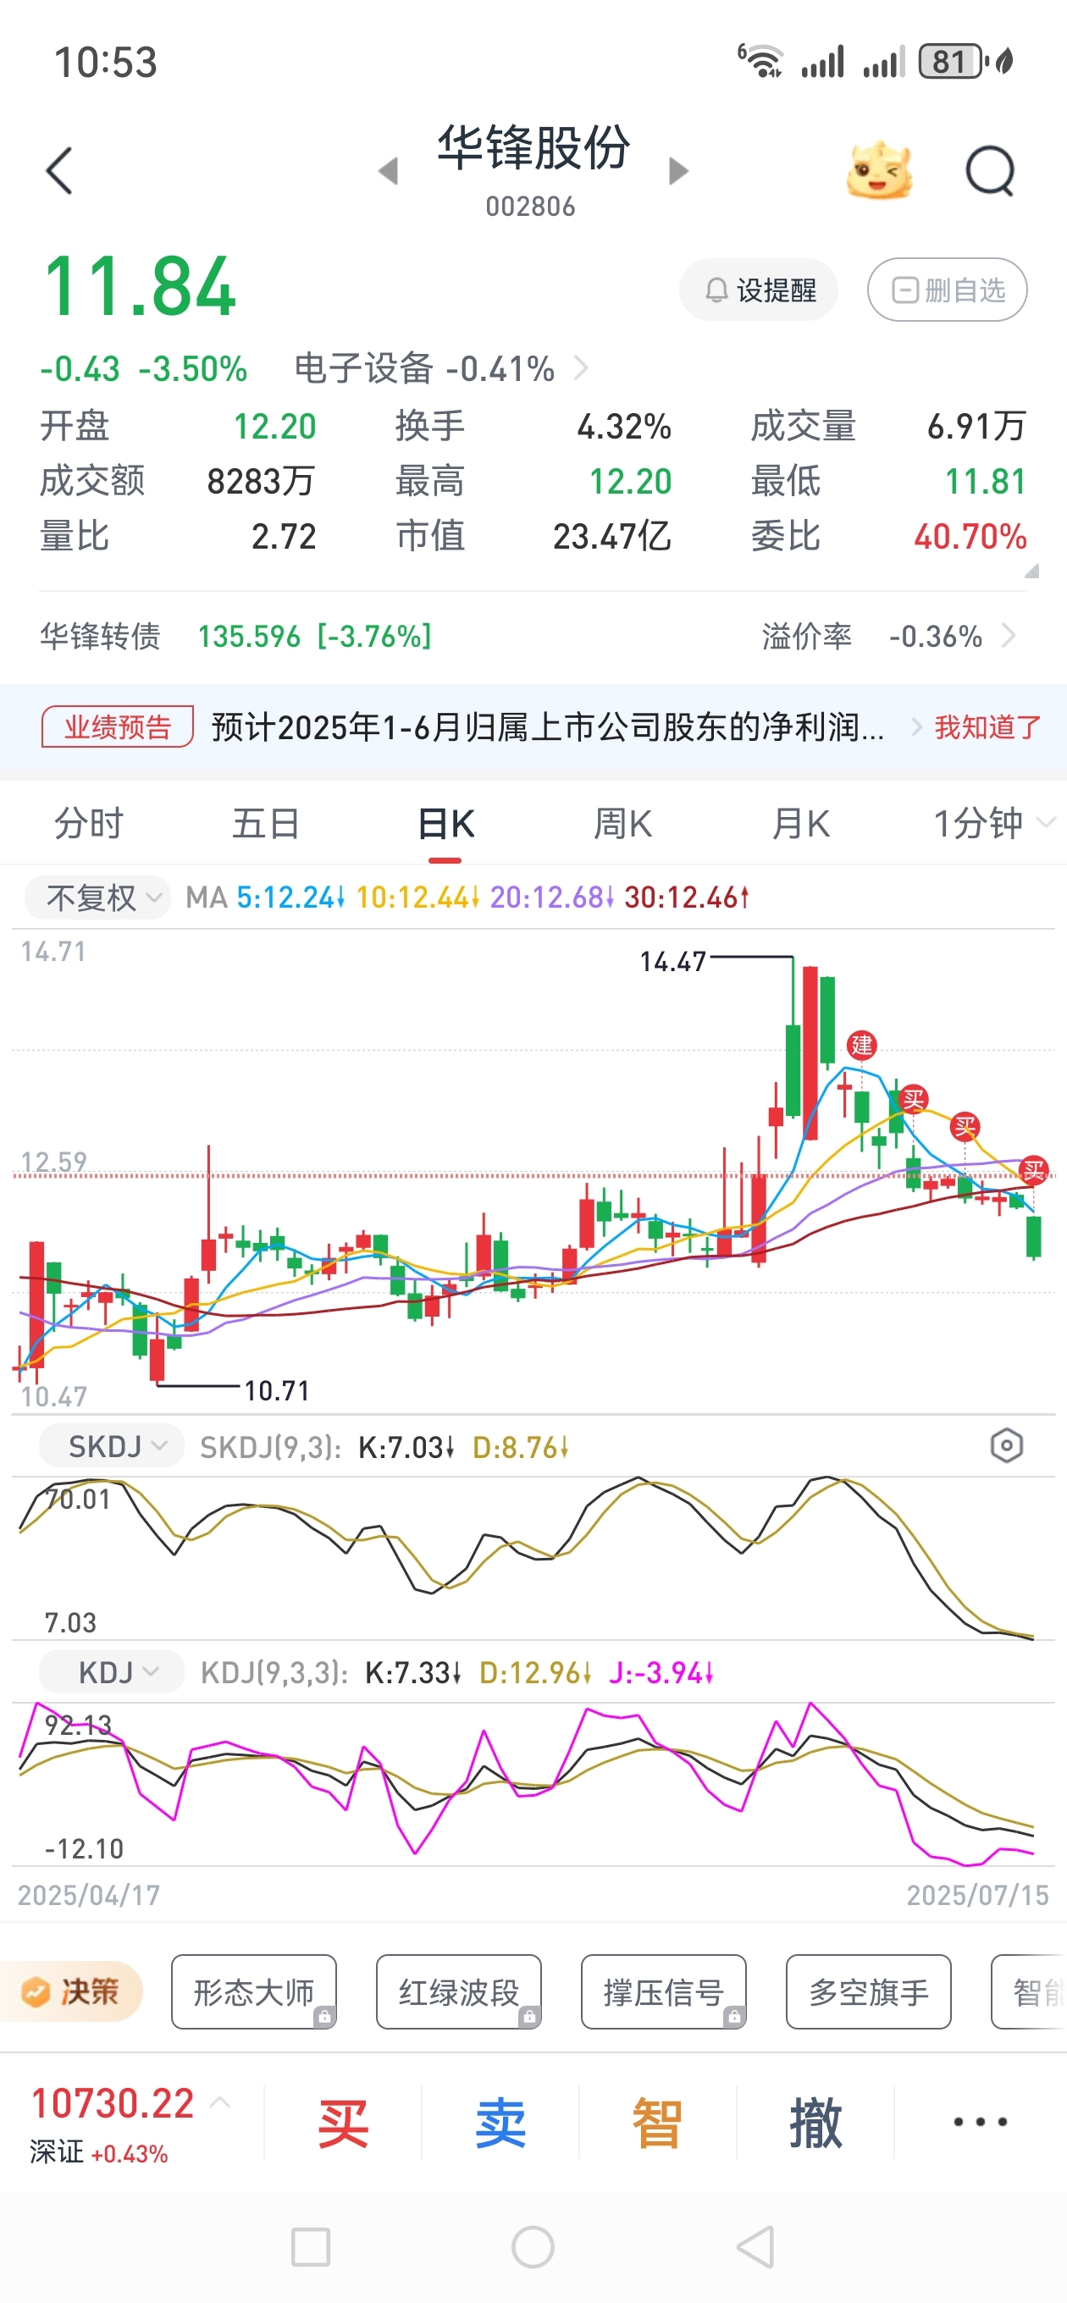Open 电子设备 sector chevron
1067x2303 pixels.
coord(580,367)
